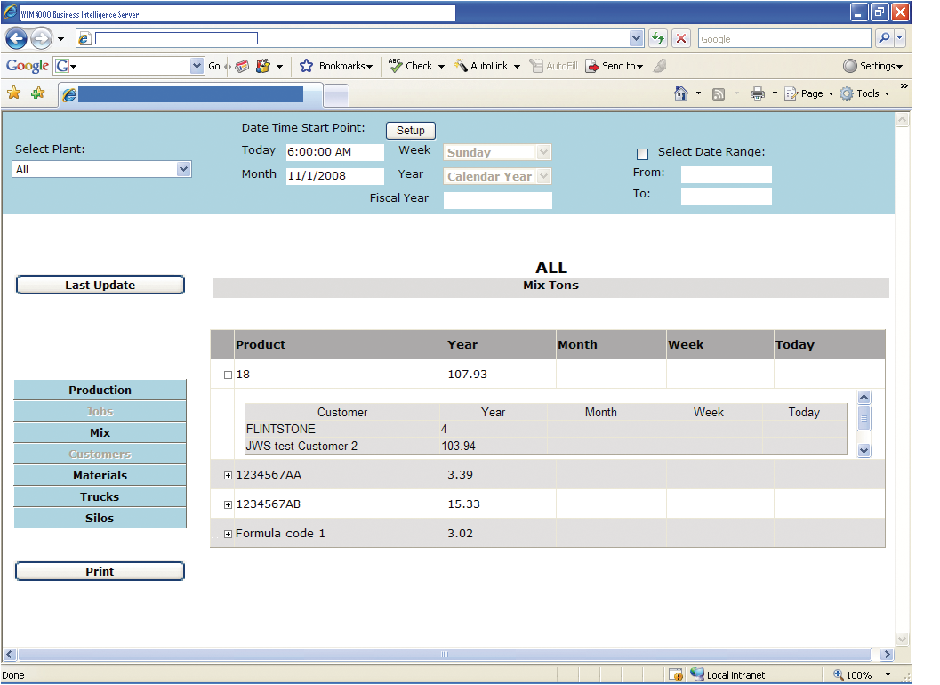Viewport: 940px width, 685px height.
Task: Click the AutoLink wand icon
Action: (460, 65)
